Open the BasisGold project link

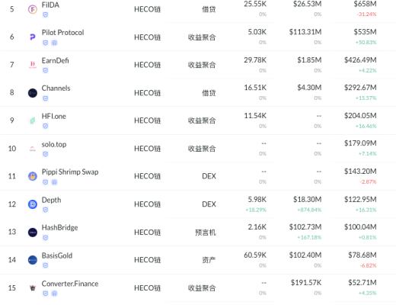coord(57,255)
